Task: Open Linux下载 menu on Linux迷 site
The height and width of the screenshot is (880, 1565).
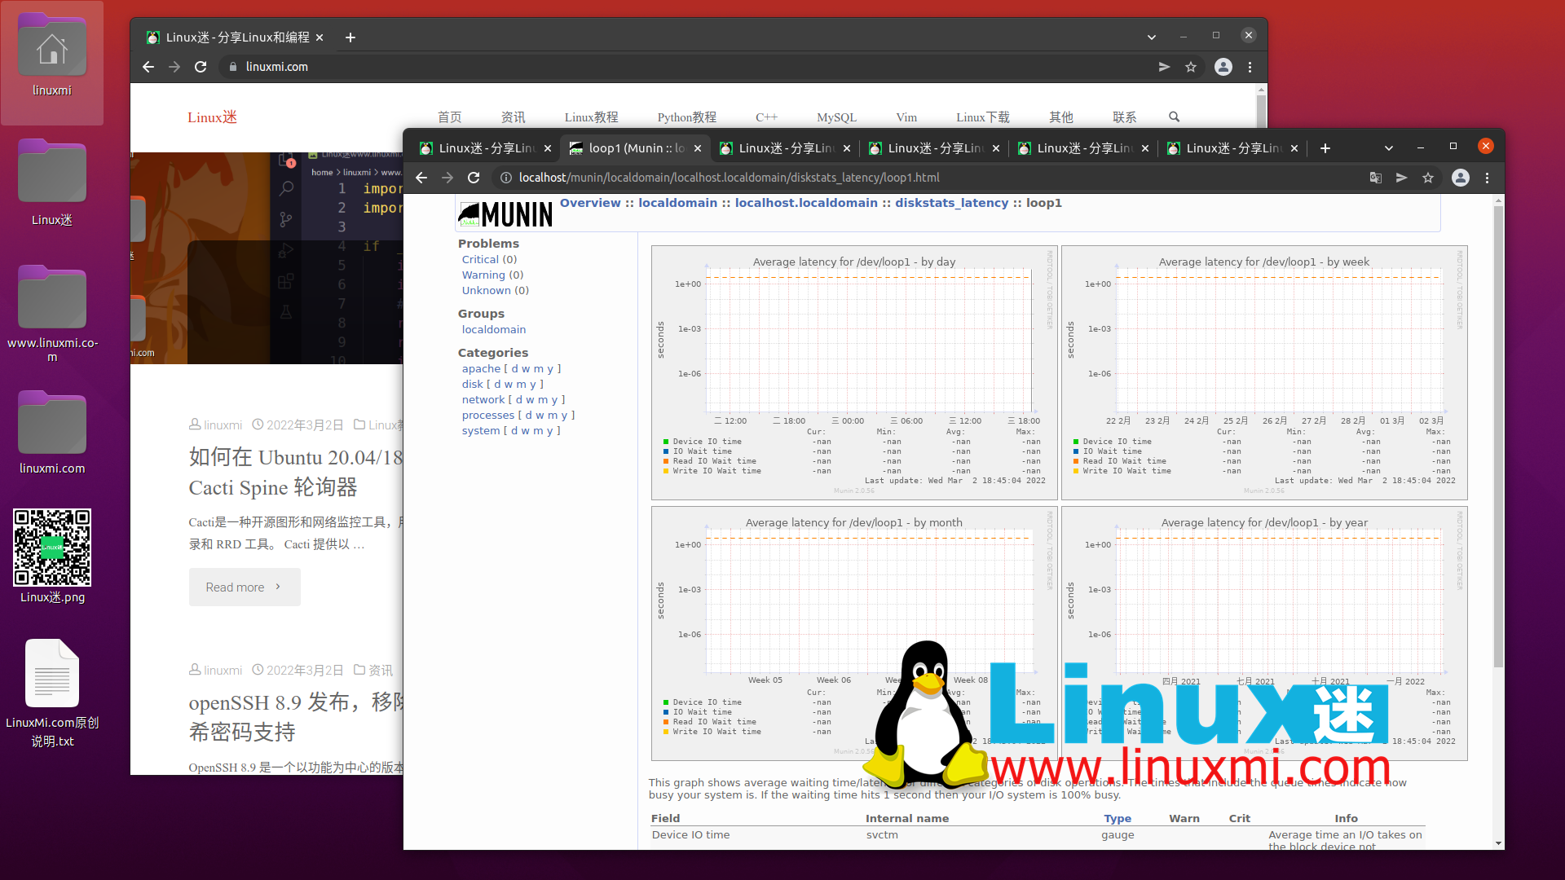Action: [x=982, y=117]
